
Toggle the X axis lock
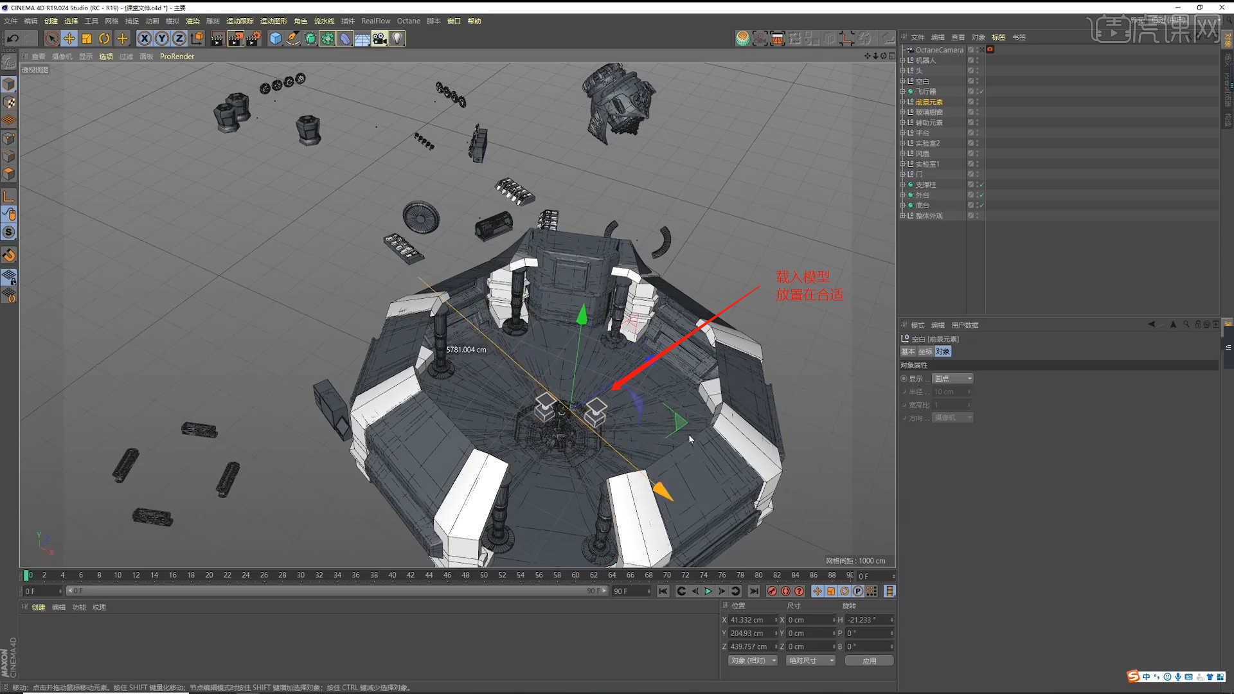click(x=145, y=39)
